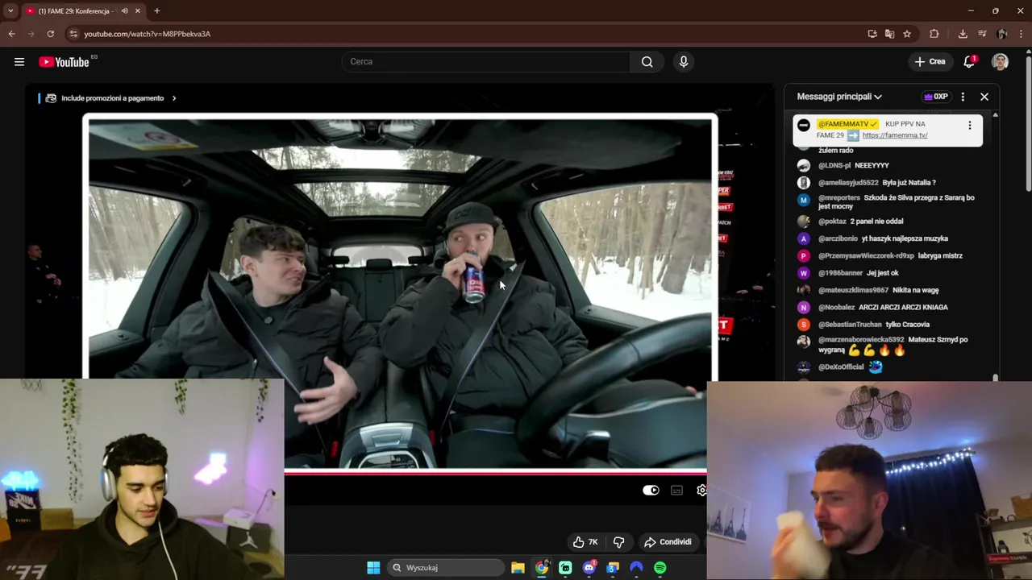Open the green Streamlabs taskbar icon
Viewport: 1032px width, 580px height.
(565, 568)
